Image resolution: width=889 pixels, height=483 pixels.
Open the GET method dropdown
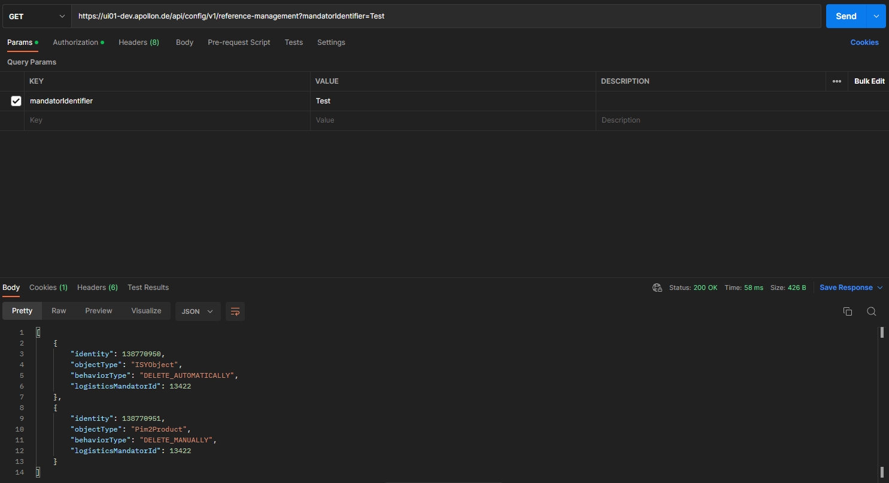pos(37,17)
